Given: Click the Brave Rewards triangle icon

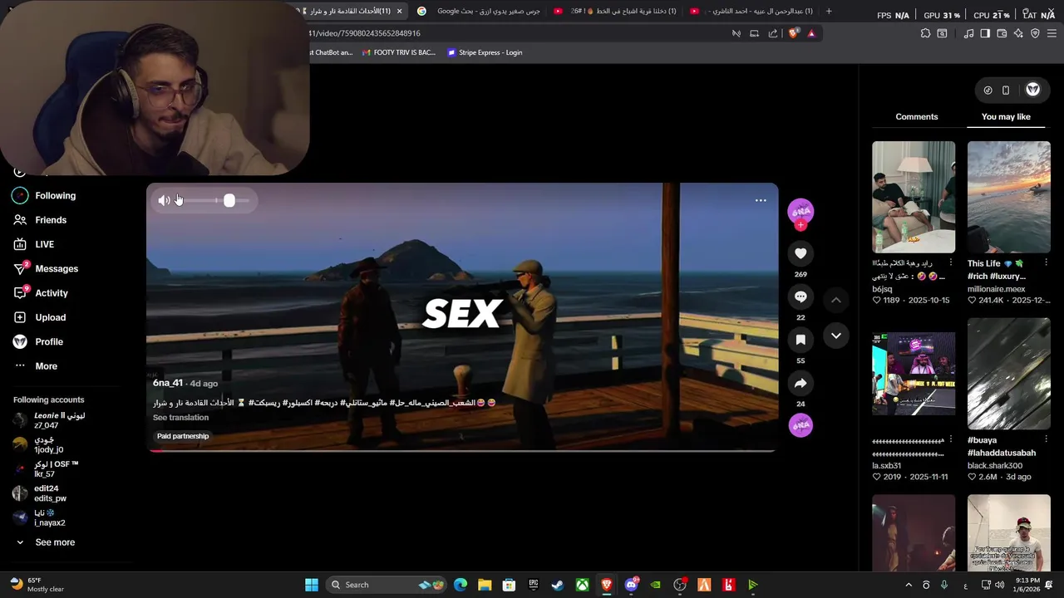Looking at the screenshot, I should point(811,33).
